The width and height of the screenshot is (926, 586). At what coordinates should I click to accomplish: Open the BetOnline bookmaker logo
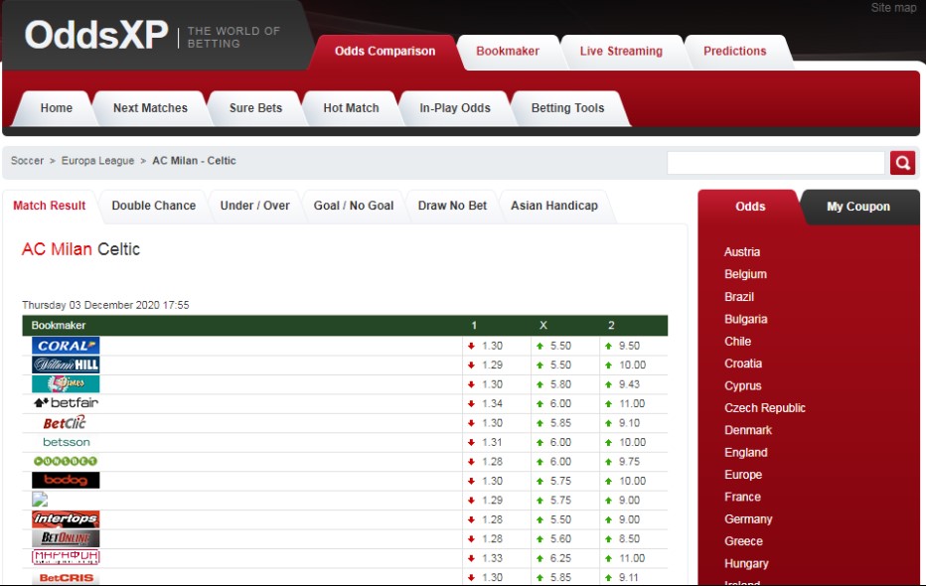click(66, 538)
